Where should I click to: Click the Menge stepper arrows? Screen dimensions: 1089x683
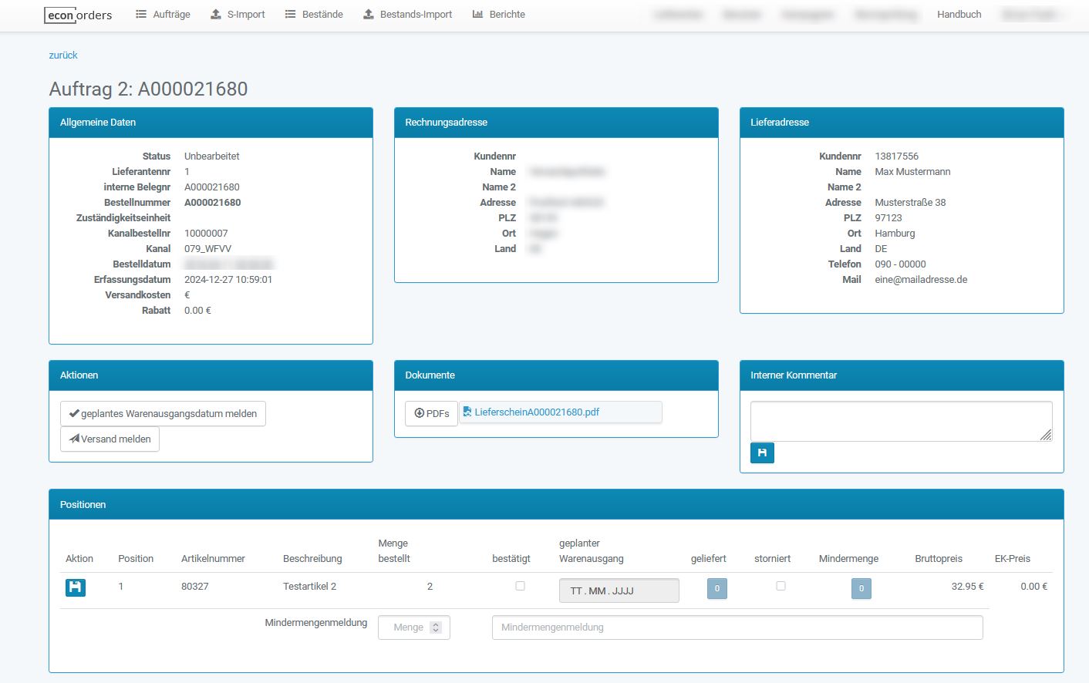[x=436, y=627]
